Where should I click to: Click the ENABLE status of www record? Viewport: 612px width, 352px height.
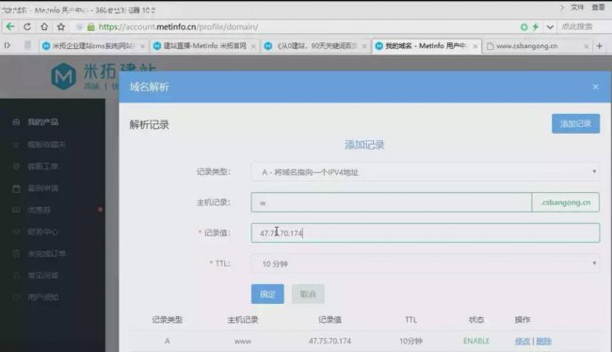476,341
